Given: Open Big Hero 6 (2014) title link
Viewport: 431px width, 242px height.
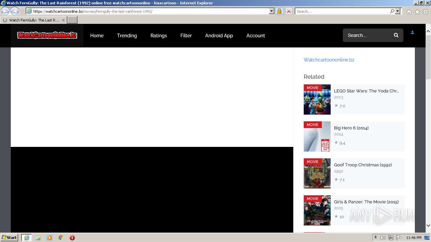Looking at the screenshot, I should click(x=351, y=128).
